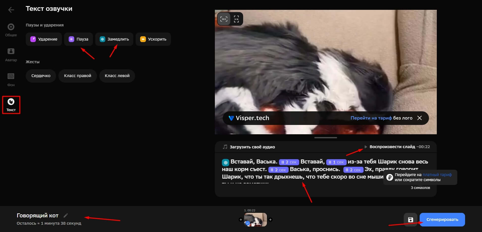Apply the Ускорить speech effect
Image resolution: width=482 pixels, height=232 pixels.
tap(153, 39)
